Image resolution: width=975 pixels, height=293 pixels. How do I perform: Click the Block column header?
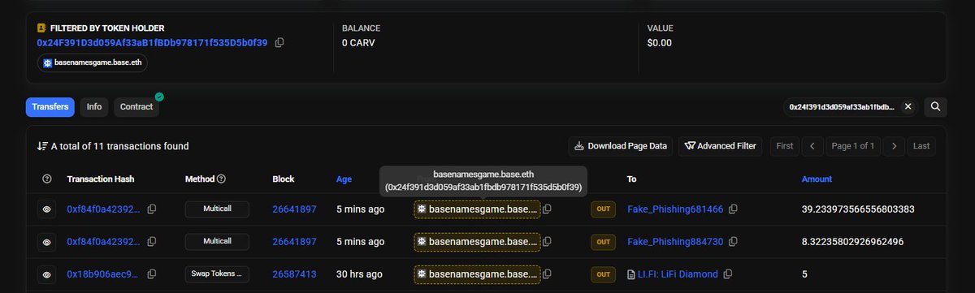(284, 179)
